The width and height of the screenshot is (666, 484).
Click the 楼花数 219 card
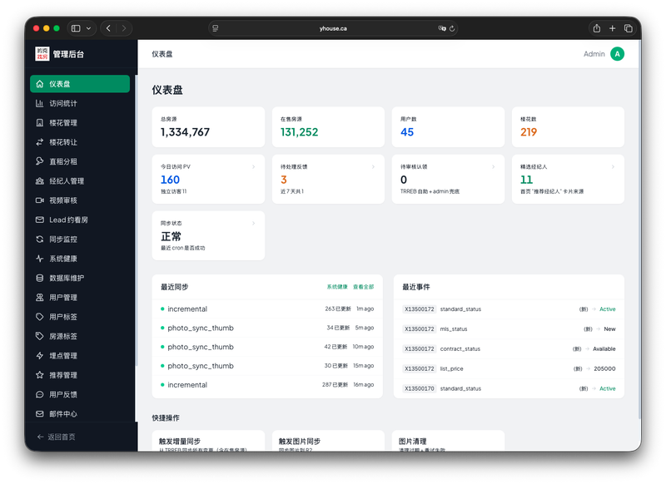click(x=568, y=127)
